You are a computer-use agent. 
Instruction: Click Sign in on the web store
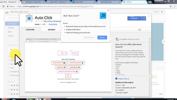pos(156,12)
